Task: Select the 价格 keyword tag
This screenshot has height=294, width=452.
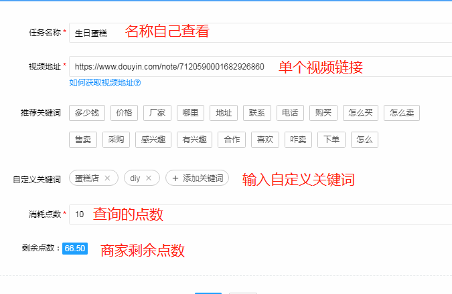Action: tap(125, 113)
